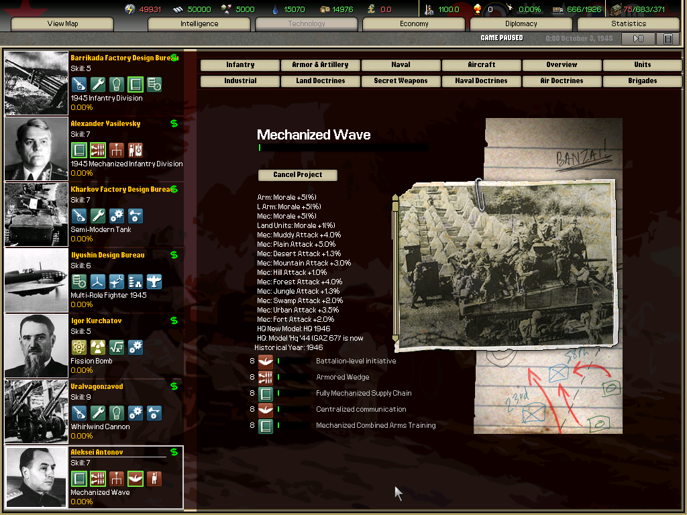Viewport: 687px width, 515px height.
Task: Click Ilyushin Design Bureau's airplane specialty icon
Action: coord(154,282)
